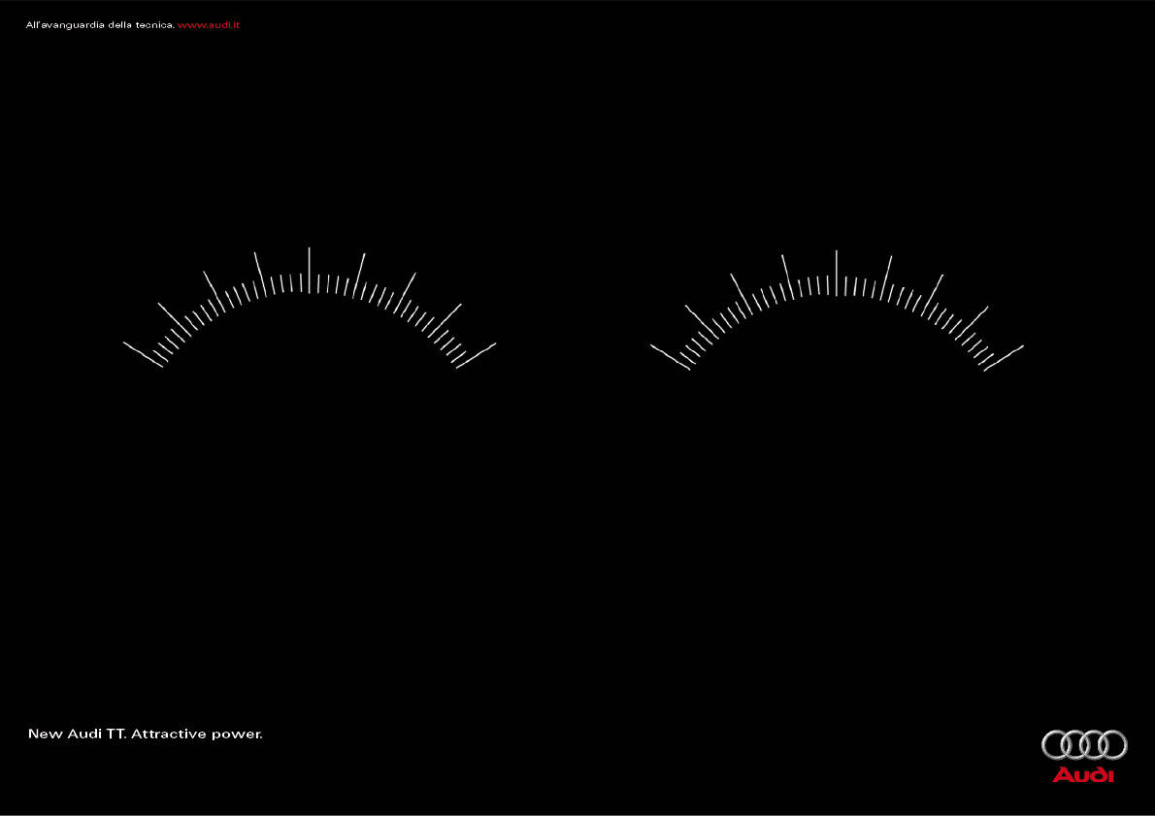
Task: Click the red Audi wordmark
Action: tap(1084, 774)
